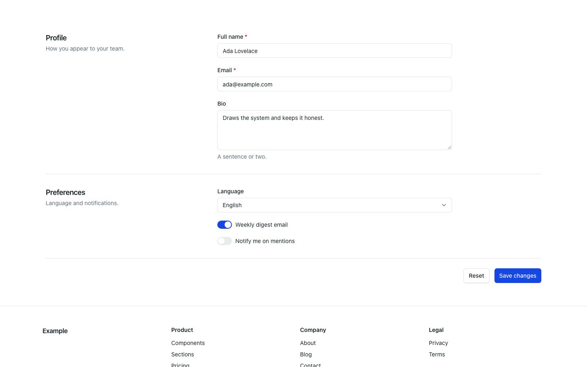Open the Components footer link
The width and height of the screenshot is (587, 367).
(188, 343)
